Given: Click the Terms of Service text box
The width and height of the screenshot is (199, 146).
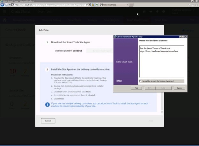Looking at the screenshot, I should 162,62.
